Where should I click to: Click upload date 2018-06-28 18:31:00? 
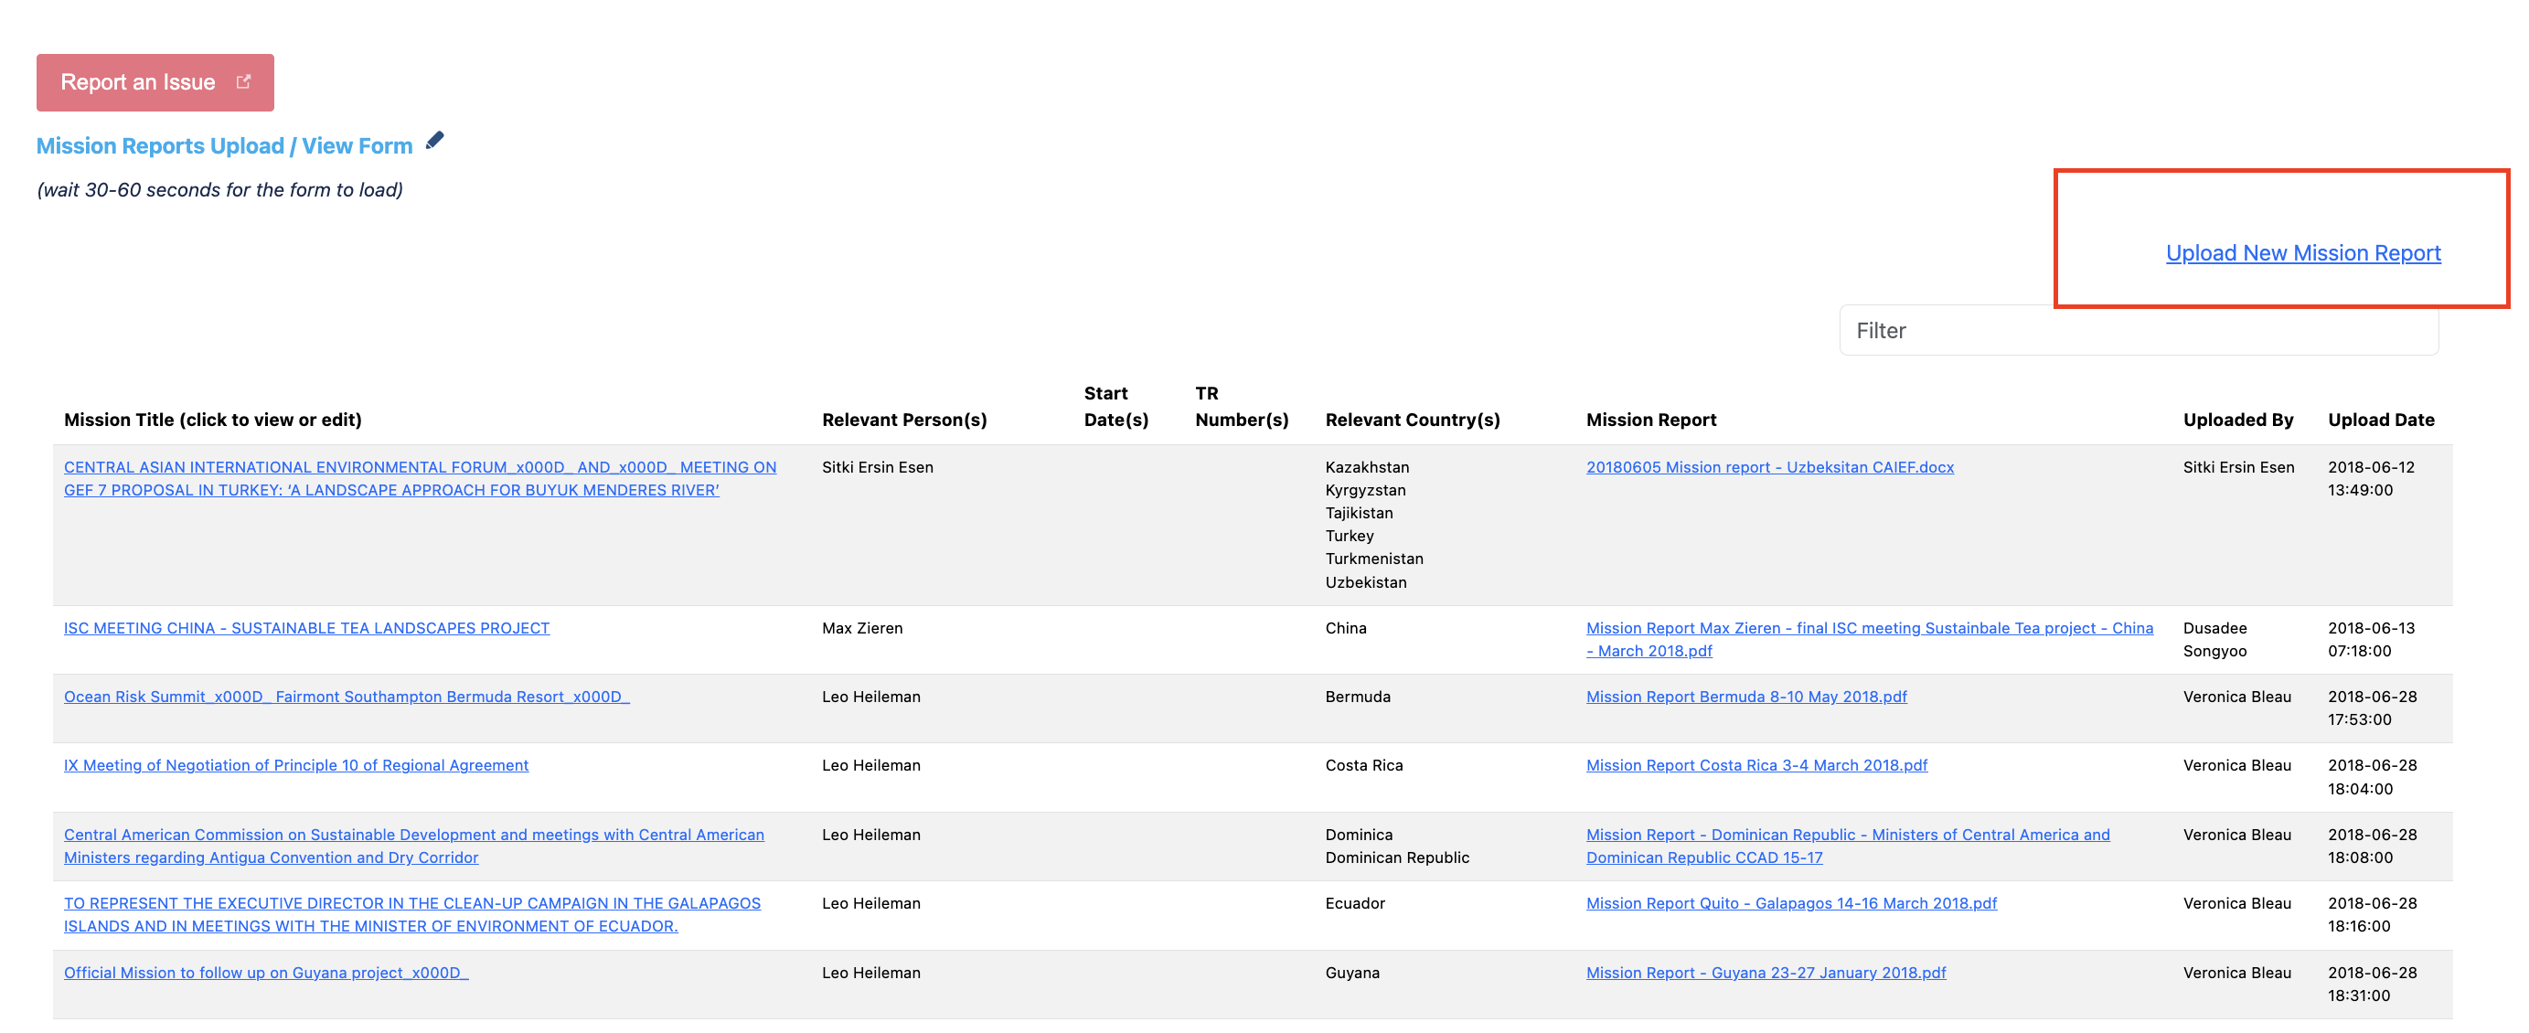(2372, 985)
